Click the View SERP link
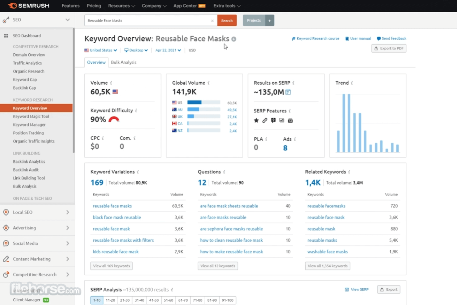The width and height of the screenshot is (457, 305). (357, 290)
